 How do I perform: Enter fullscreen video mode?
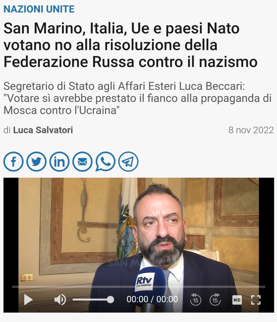point(256,300)
